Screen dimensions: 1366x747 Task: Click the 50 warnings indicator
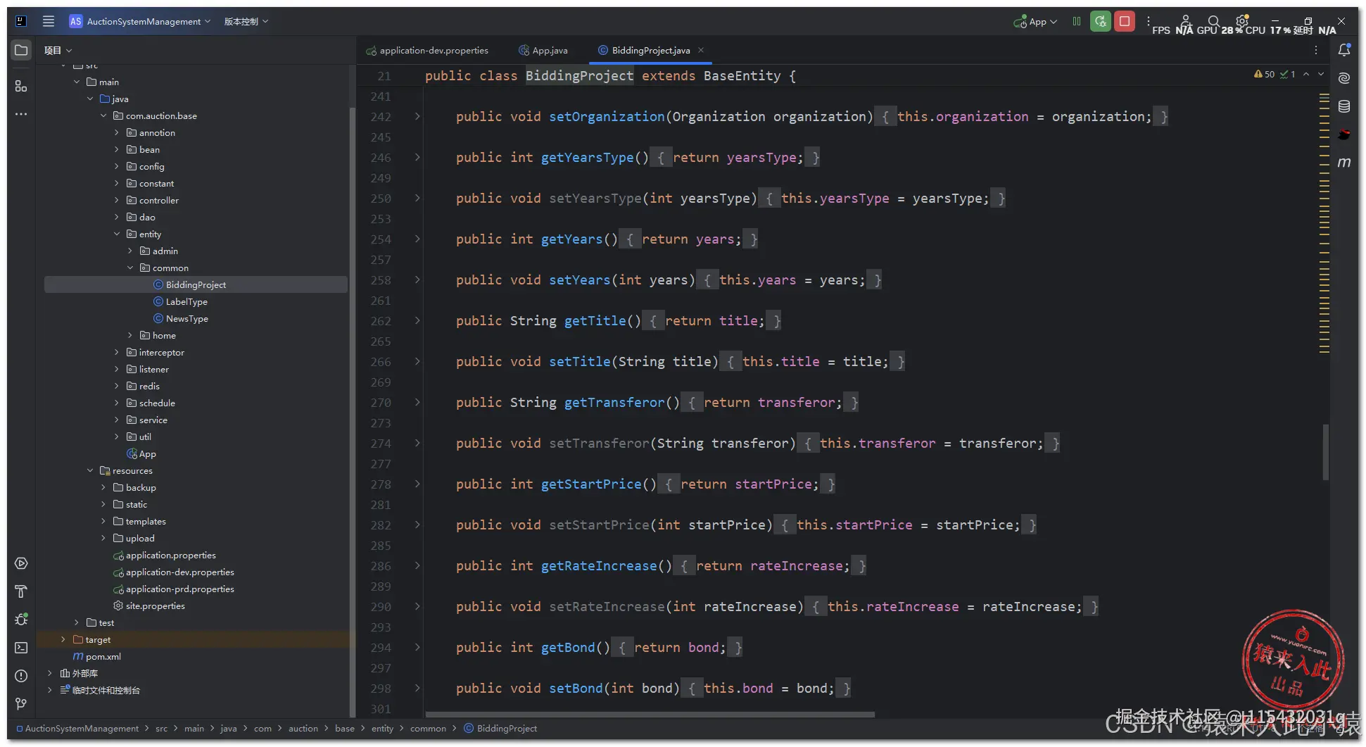1264,74
